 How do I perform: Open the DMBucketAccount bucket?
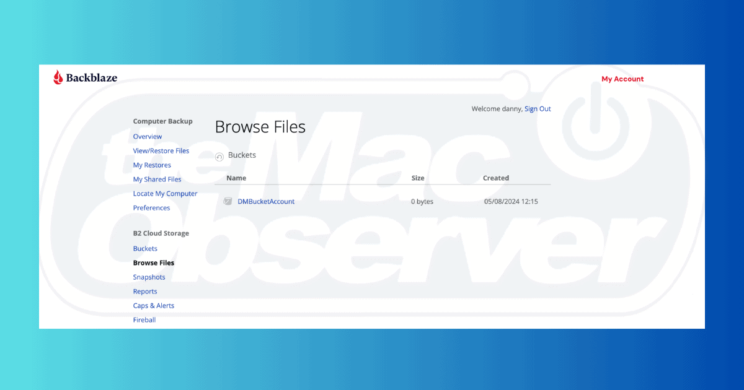pyautogui.click(x=266, y=201)
